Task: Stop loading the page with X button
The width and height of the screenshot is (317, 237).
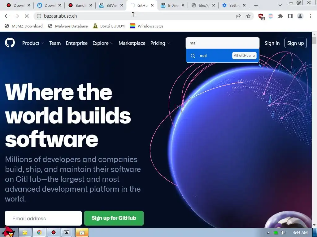Action: [x=27, y=16]
